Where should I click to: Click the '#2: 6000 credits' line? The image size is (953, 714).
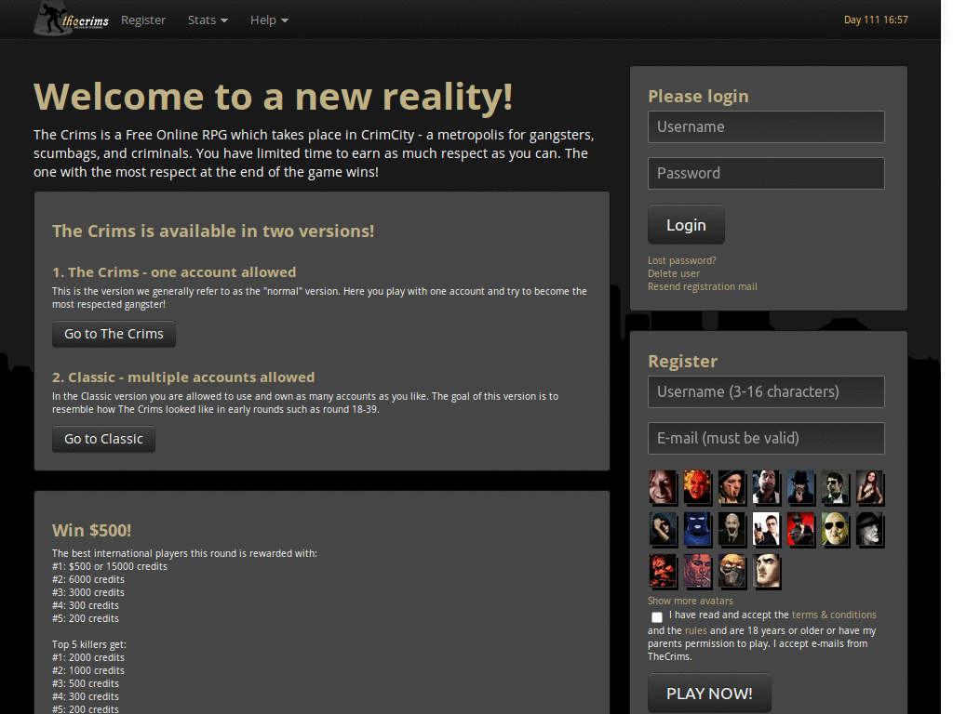pyautogui.click(x=88, y=580)
